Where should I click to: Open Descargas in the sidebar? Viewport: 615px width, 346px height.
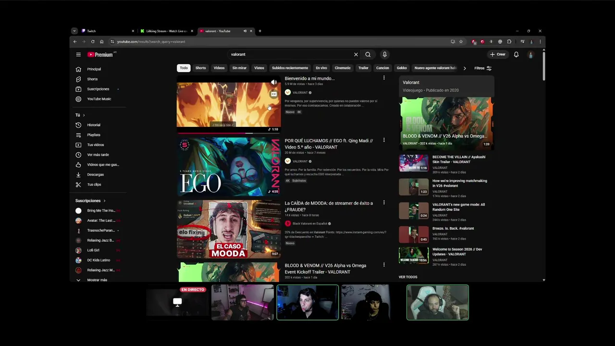(x=95, y=174)
